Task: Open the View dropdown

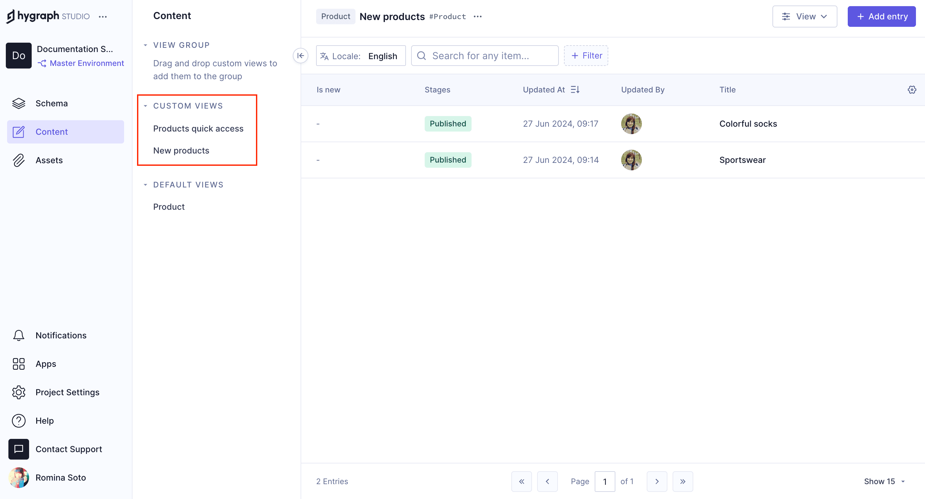Action: click(x=805, y=16)
